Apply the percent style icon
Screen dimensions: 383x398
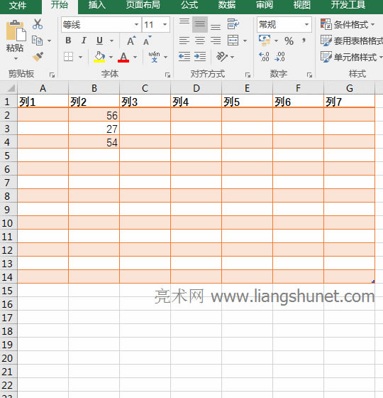(289, 41)
